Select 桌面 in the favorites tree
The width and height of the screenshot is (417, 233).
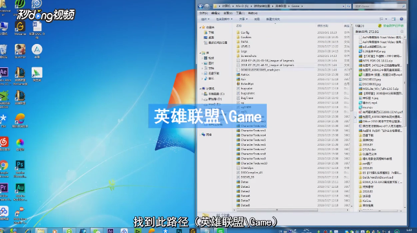(x=209, y=38)
